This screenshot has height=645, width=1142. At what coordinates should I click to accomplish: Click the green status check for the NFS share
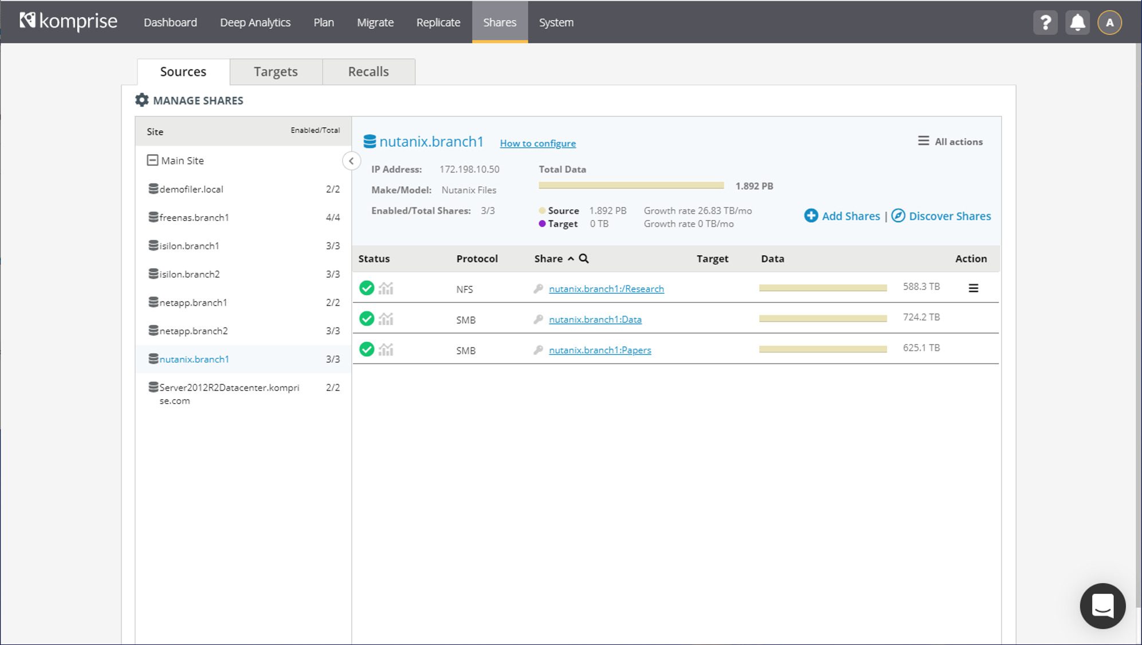(x=368, y=288)
